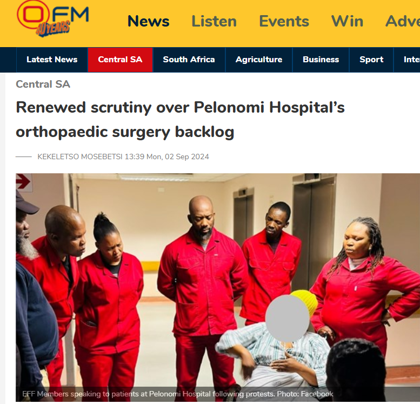The image size is (420, 404).
Task: Open the News main menu
Action: [149, 21]
